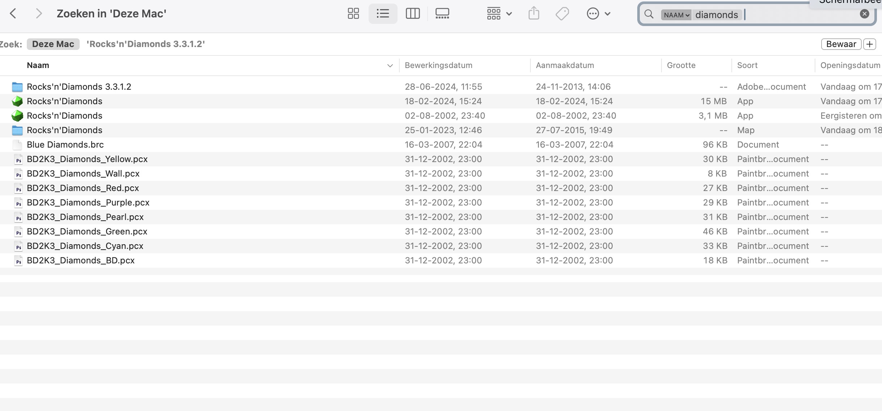Open the group-by options dropdown
The height and width of the screenshot is (411, 882).
[499, 14]
